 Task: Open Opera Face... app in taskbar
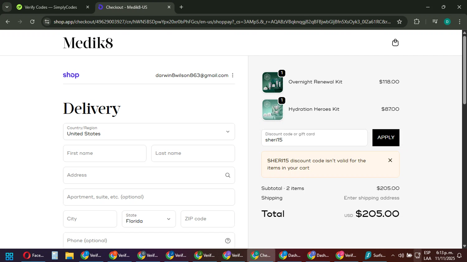[x=34, y=255]
